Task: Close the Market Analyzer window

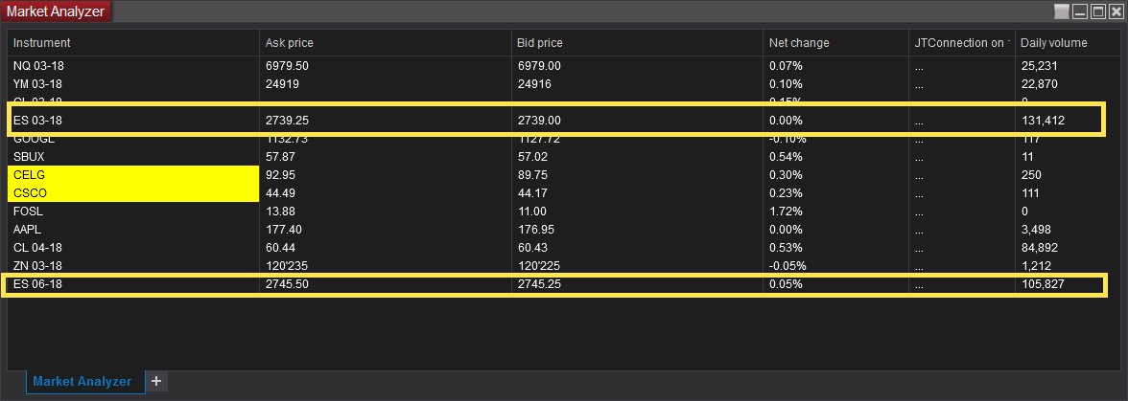Action: tap(1116, 11)
